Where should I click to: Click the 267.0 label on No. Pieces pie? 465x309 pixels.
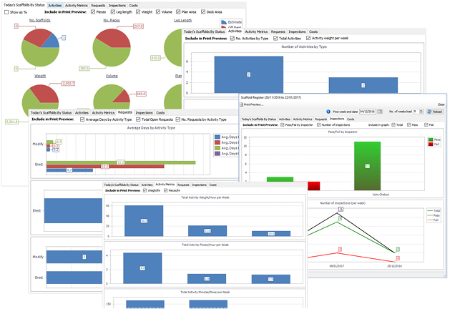[x=138, y=26]
